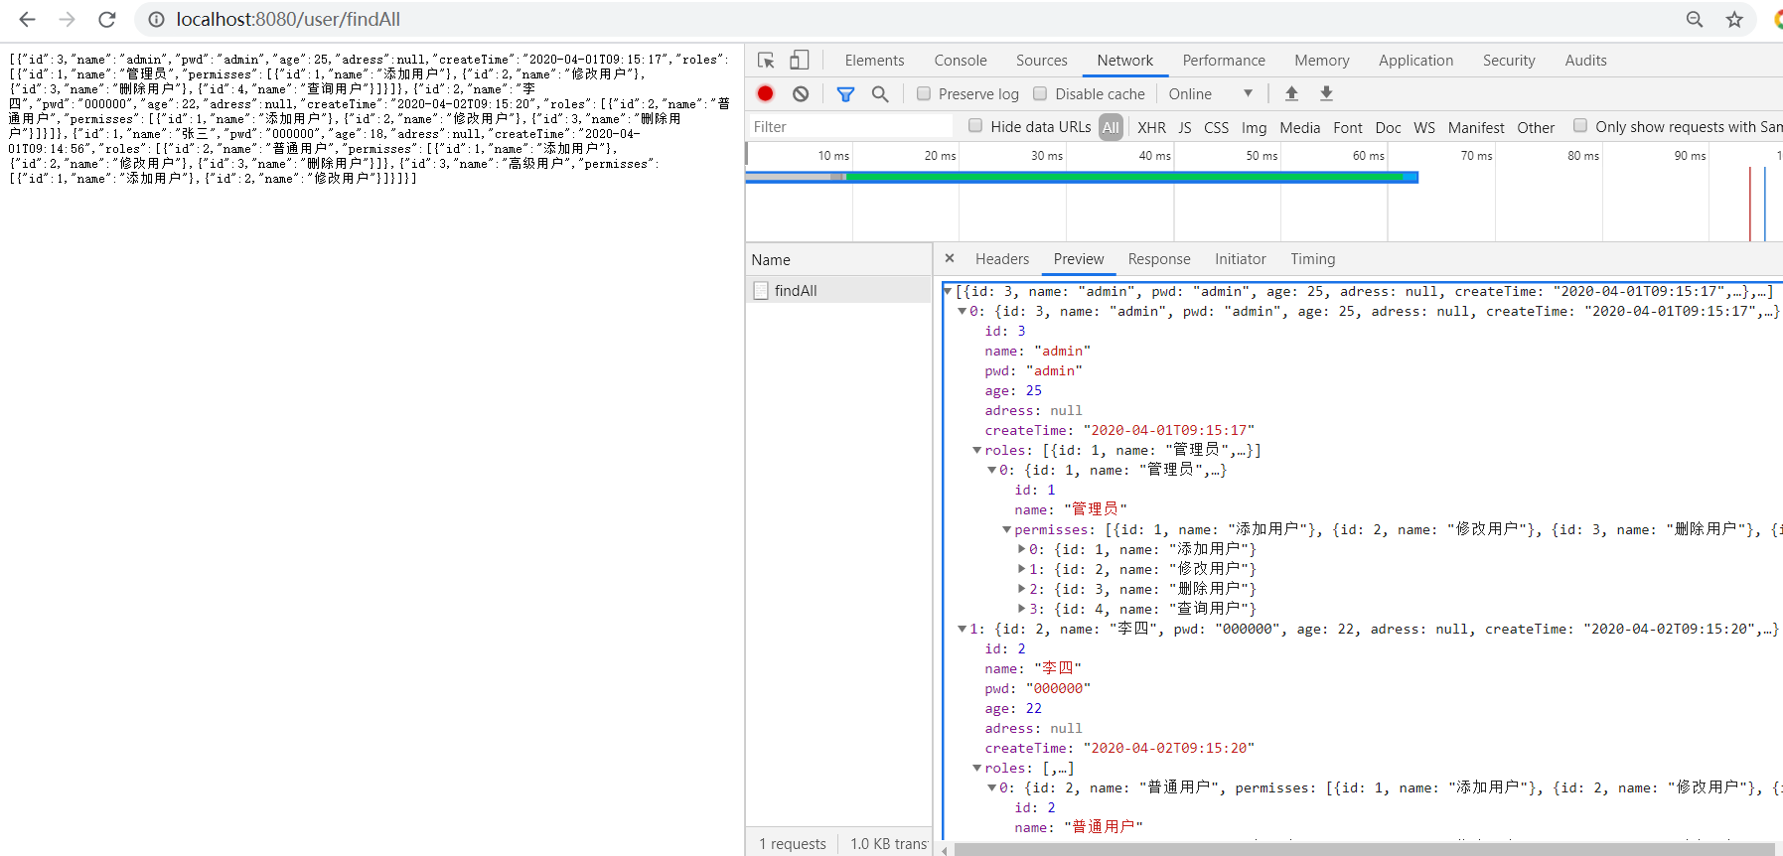Collapse item 0 admin object

(x=963, y=311)
